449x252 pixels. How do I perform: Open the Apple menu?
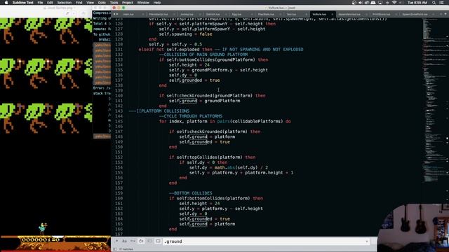click(x=6, y=3)
